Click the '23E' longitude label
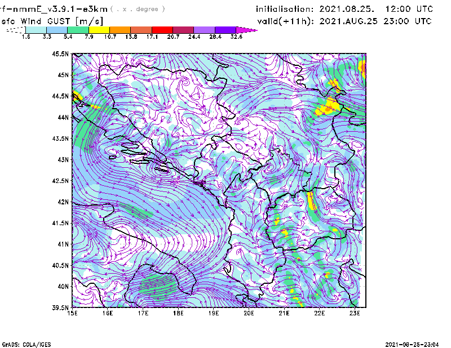 coord(355,313)
